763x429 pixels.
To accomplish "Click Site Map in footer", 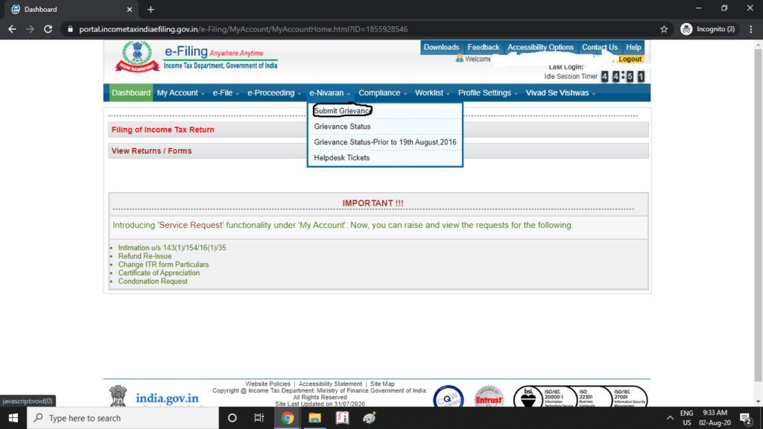I will pos(382,384).
